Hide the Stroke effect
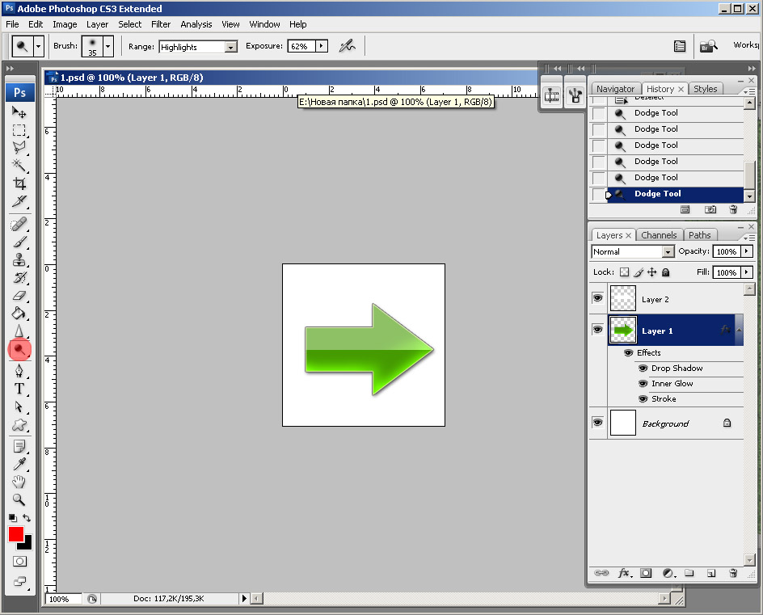This screenshot has height=615, width=763. point(643,399)
